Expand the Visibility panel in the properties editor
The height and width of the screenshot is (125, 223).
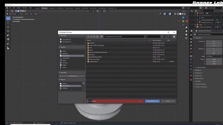tap(198, 81)
